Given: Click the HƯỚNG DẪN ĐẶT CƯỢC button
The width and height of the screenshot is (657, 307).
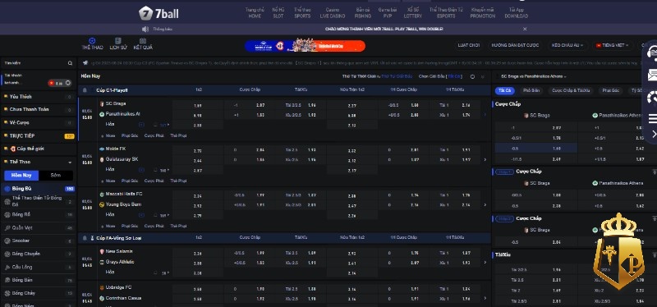Looking at the screenshot, I should [x=515, y=45].
